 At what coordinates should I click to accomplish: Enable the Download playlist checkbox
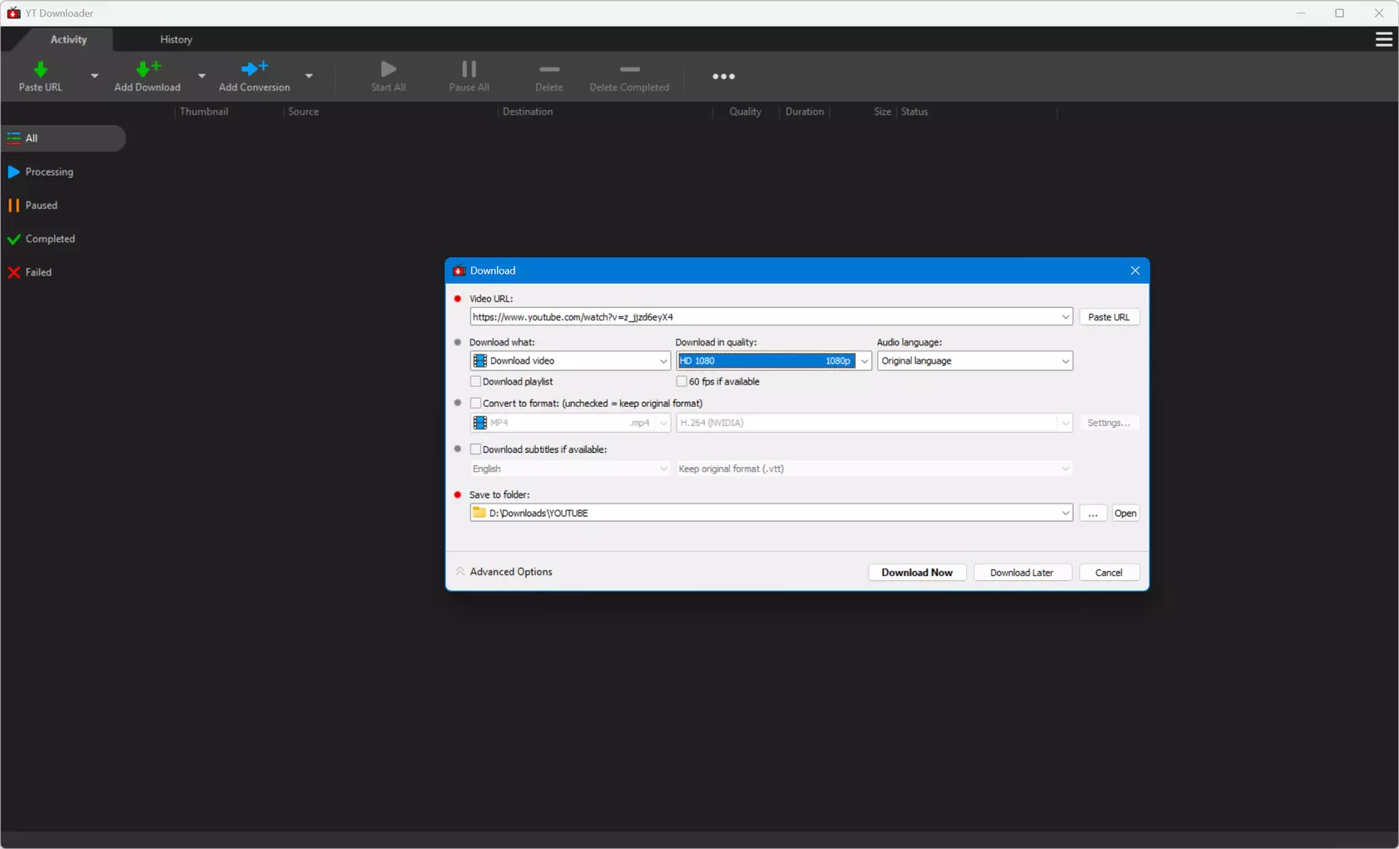476,381
